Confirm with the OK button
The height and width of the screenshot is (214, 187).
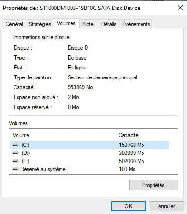pos(128,206)
